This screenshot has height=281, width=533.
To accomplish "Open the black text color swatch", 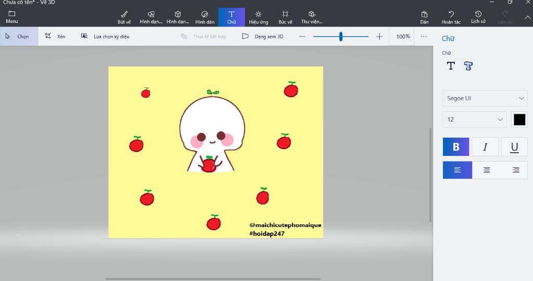I will [x=519, y=119].
